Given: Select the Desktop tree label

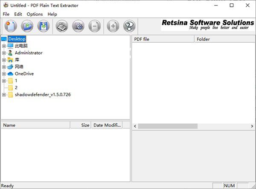Looking at the screenshot, I should (x=17, y=39).
